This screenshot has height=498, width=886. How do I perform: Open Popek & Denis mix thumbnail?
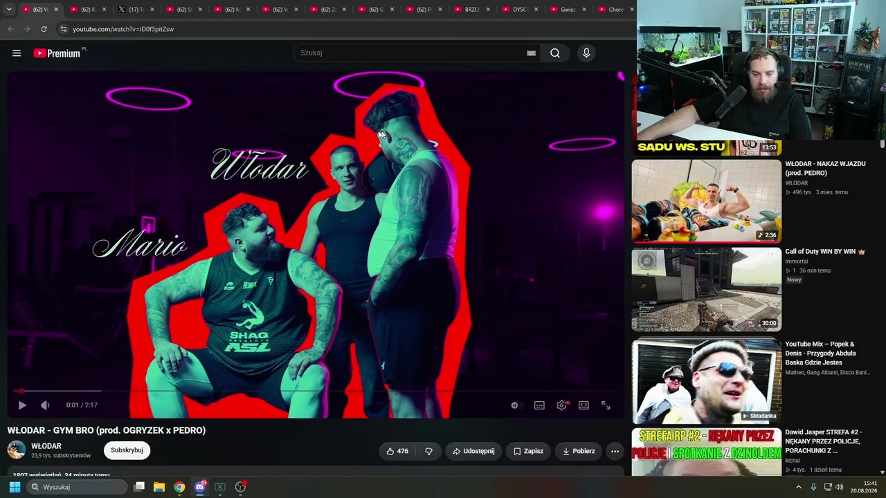tap(706, 380)
